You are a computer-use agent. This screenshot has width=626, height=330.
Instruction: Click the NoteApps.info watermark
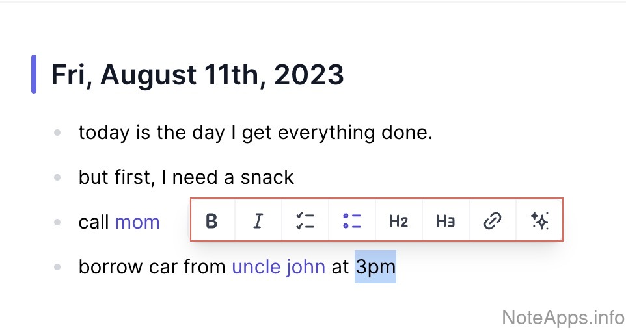[x=564, y=317]
